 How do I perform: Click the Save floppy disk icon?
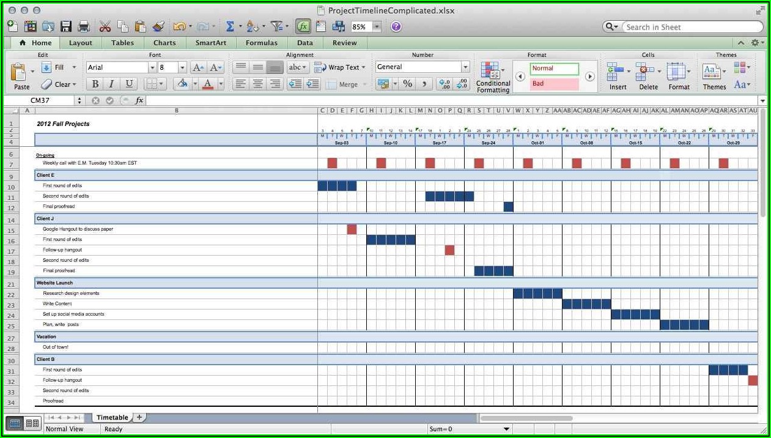(x=66, y=26)
